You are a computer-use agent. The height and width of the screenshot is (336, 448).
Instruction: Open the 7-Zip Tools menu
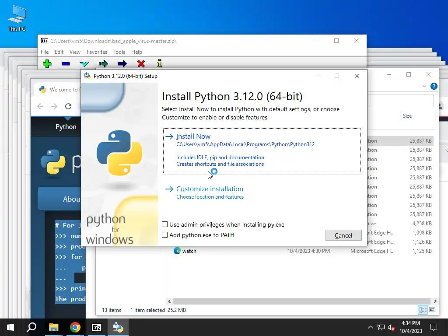(119, 52)
